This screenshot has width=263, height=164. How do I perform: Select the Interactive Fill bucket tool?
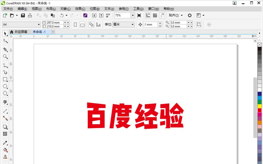click(x=5, y=150)
